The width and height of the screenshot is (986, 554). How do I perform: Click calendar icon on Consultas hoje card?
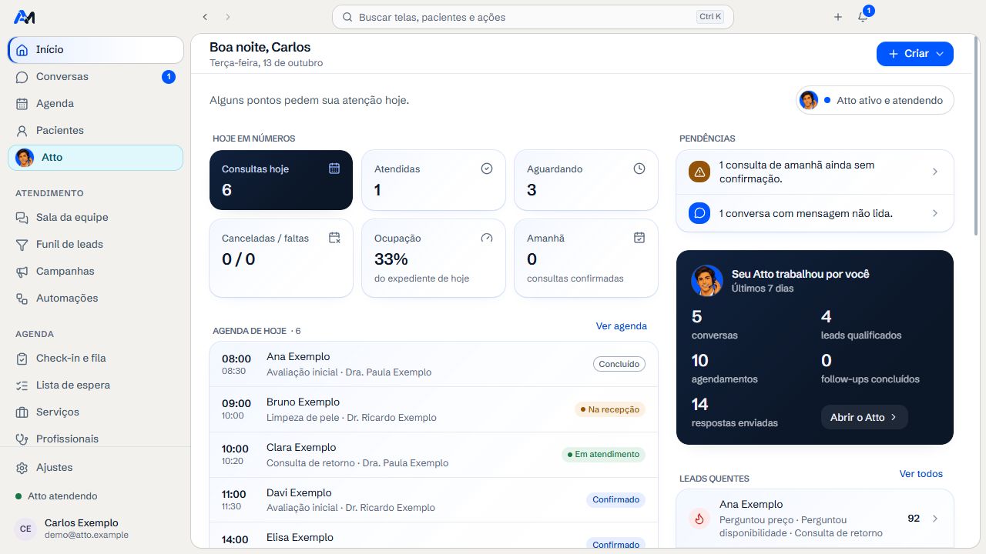[x=334, y=169]
